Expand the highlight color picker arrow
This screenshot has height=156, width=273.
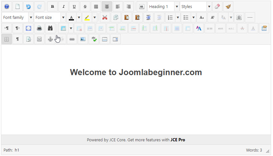[94, 17]
